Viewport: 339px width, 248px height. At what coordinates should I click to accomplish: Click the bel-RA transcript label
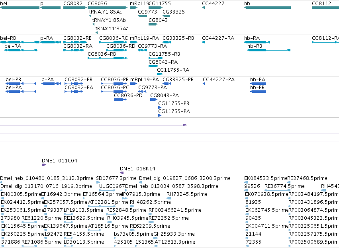click(13, 46)
